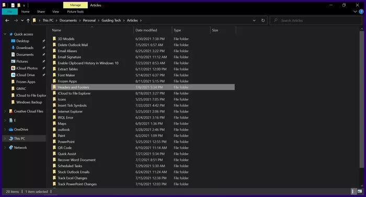Select the Insert Tick Symbols folder
The height and width of the screenshot is (197, 366).
pos(72,106)
